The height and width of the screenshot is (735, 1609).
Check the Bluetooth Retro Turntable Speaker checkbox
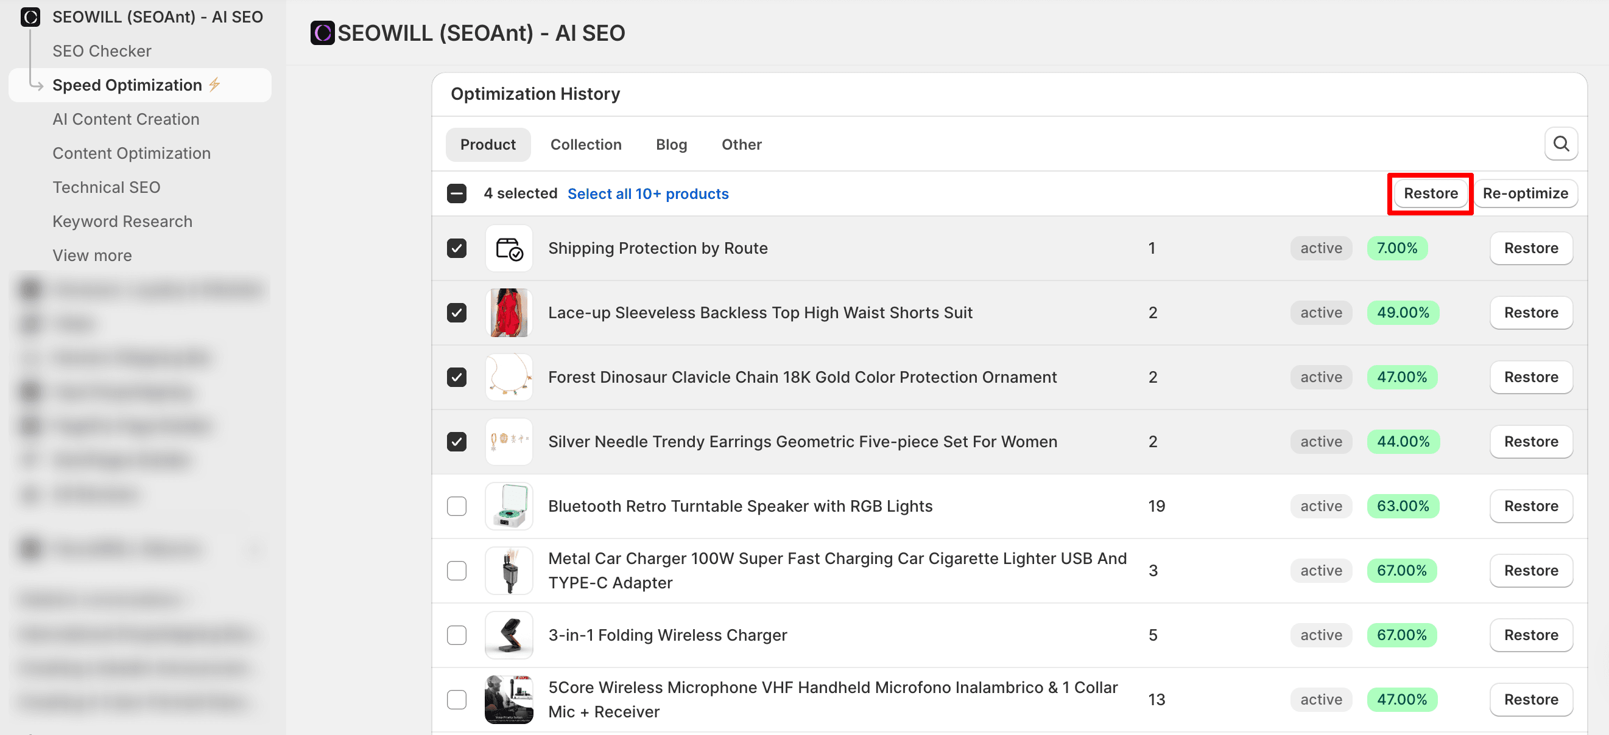(457, 507)
